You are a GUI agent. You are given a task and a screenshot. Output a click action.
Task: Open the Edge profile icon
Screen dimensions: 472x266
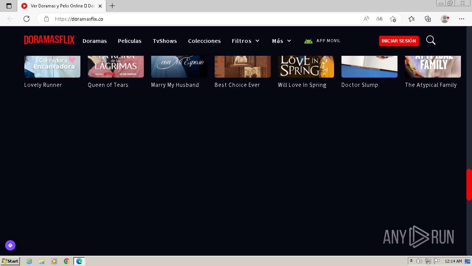coord(445,19)
